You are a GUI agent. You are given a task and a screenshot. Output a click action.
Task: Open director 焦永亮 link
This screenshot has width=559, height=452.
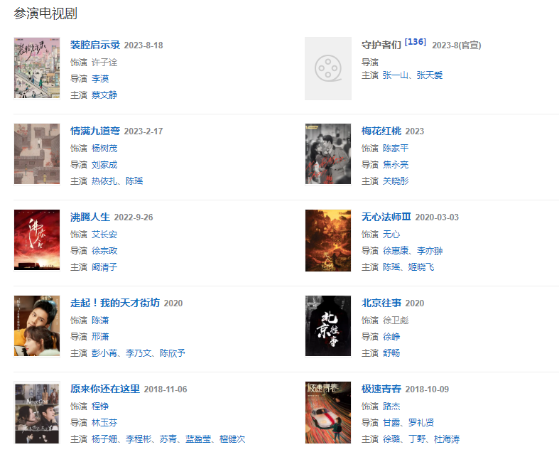(x=396, y=165)
